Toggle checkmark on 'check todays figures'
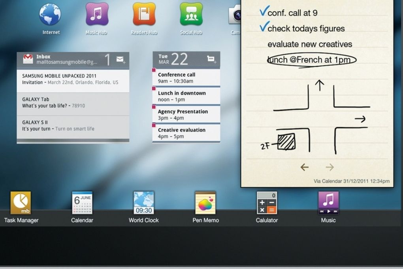Image resolution: width=403 pixels, height=269 pixels. click(x=264, y=26)
